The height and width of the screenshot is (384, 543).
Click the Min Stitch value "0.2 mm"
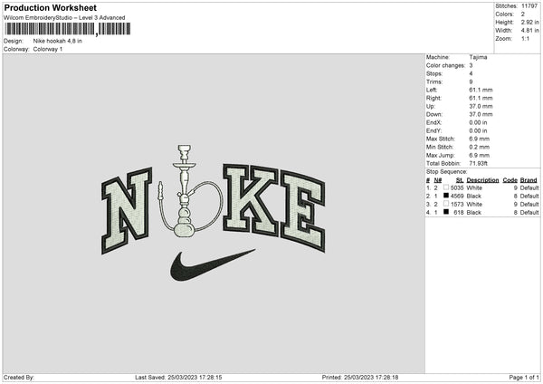click(480, 147)
